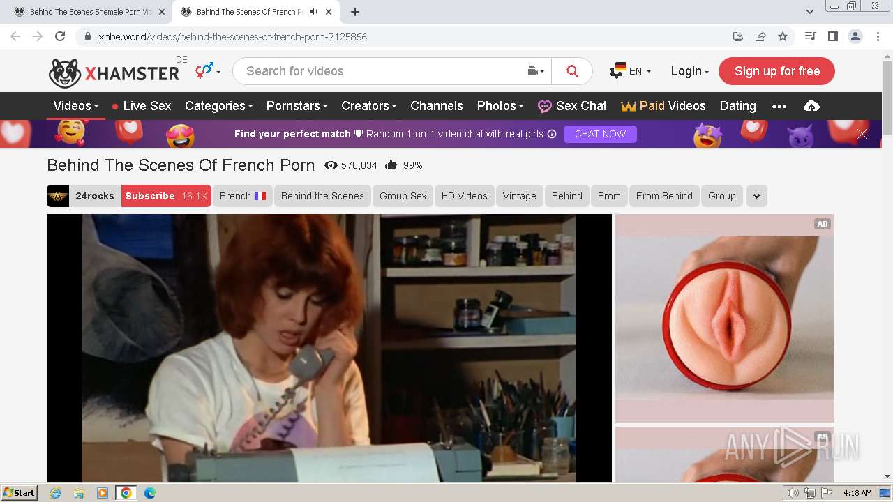Click the system tray volume icon

(x=793, y=493)
